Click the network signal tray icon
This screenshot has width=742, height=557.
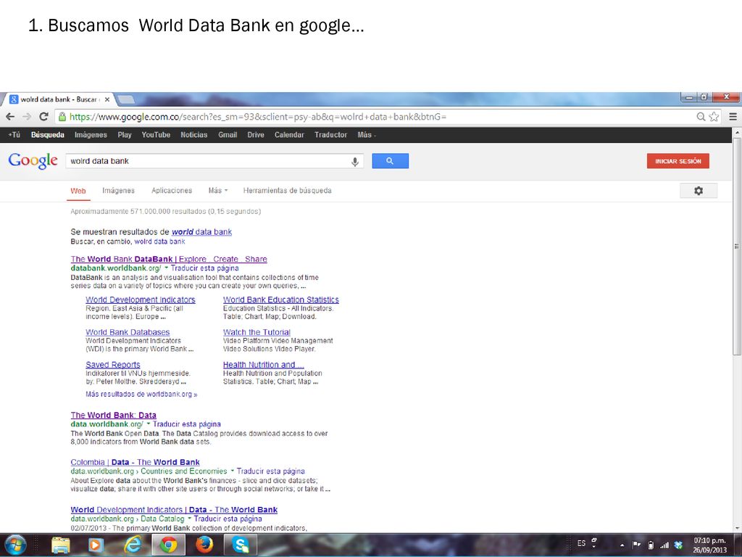(664, 545)
